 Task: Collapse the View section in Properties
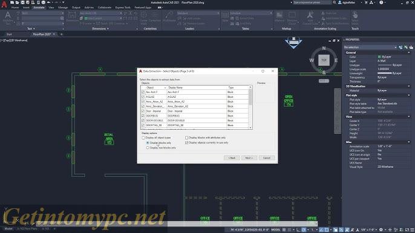pyautogui.click(x=409, y=116)
